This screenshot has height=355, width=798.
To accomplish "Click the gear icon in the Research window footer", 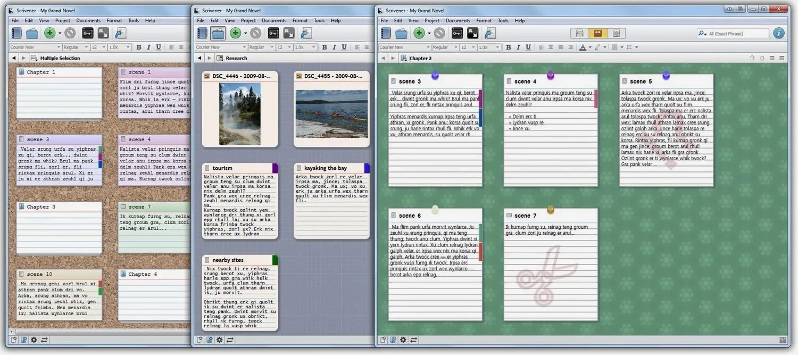I will (x=219, y=340).
